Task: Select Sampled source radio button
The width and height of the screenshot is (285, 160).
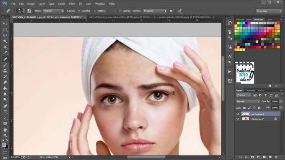Action: 79,11
